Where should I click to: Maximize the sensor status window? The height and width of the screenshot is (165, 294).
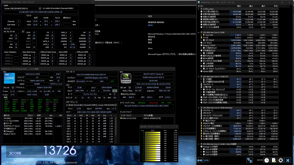pos(282,2)
